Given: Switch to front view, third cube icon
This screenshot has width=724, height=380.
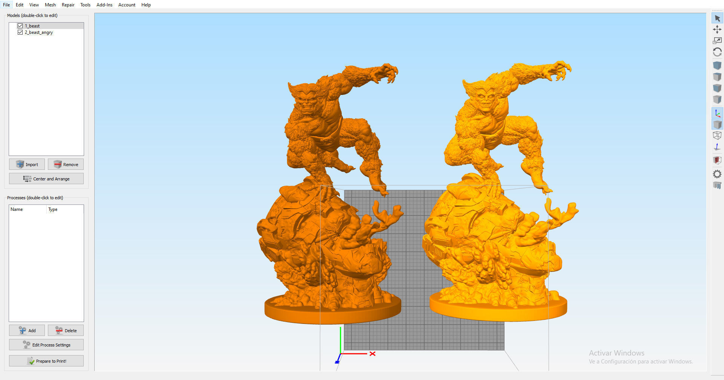Looking at the screenshot, I should (717, 88).
